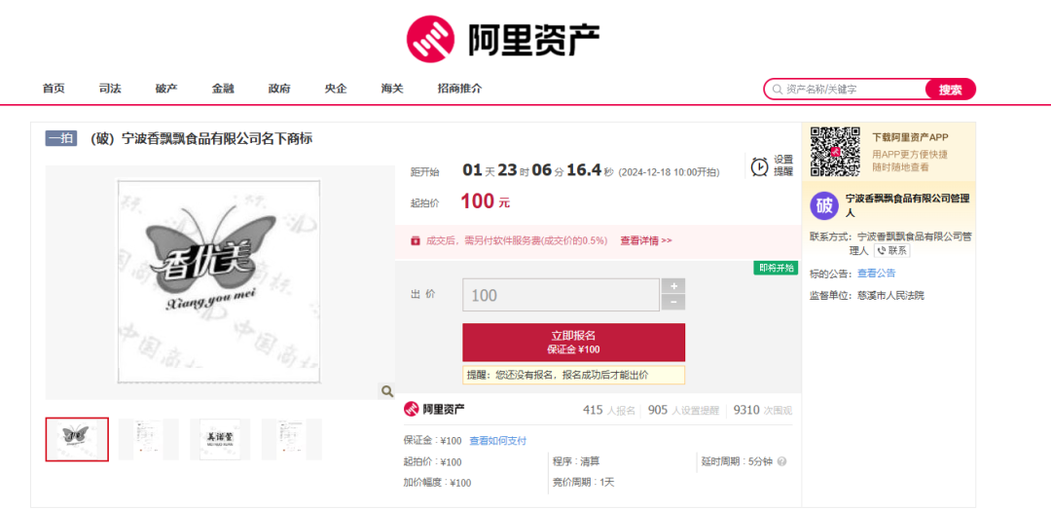Click the zoom magnifier icon on main image

click(x=386, y=391)
